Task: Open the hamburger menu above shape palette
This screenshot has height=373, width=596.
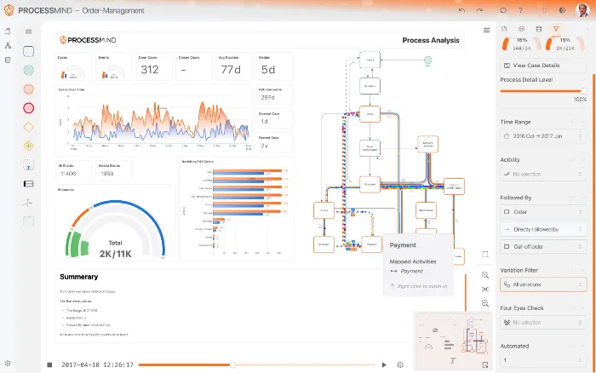Action: click(x=28, y=32)
